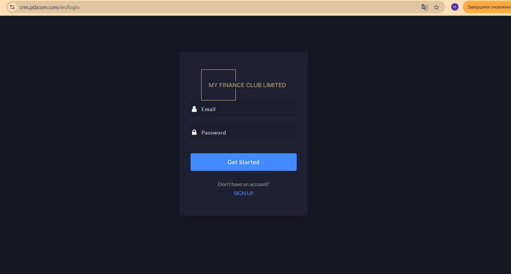Click the orange Завершити оновлення update button
This screenshot has width=511, height=274.
click(x=487, y=7)
